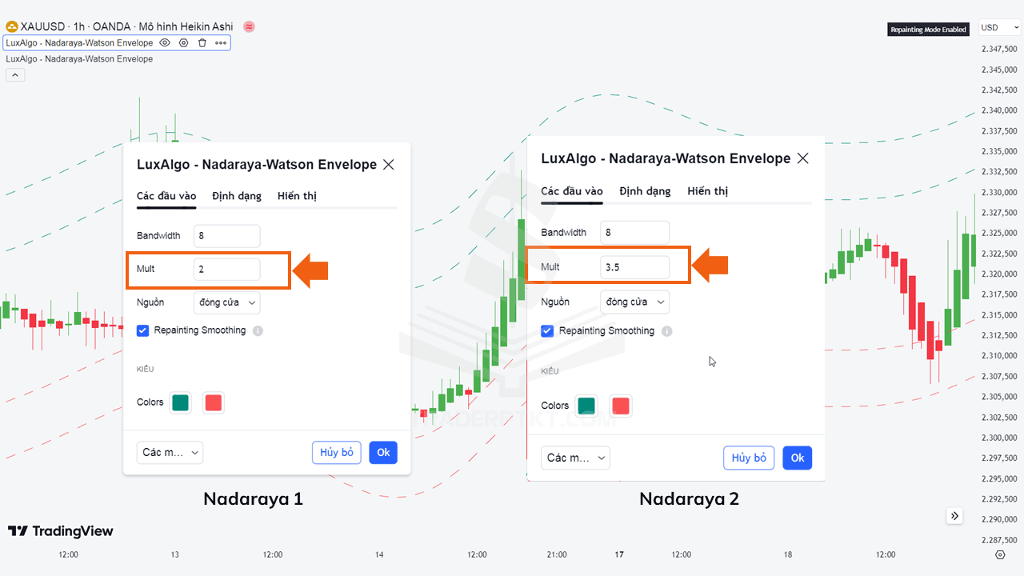1024x576 pixels.
Task: Open more options ellipsis in indicator legend
Action: point(221,42)
